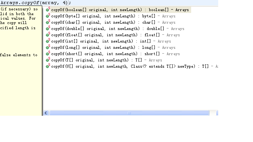Click the method icon beside copyOf(long[])
253x142 pixels.
[x=48, y=47]
